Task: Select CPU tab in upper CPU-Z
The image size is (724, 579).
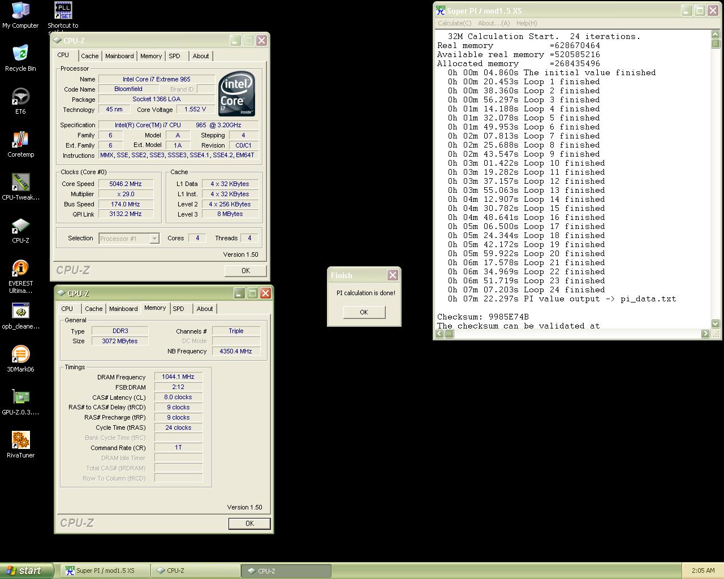Action: (63, 55)
